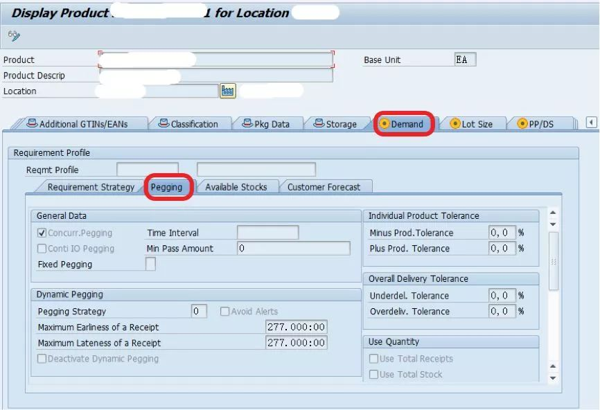600x410 pixels.
Task: Toggle Deactivate Dynamic Pegging checkbox
Action: click(x=42, y=359)
